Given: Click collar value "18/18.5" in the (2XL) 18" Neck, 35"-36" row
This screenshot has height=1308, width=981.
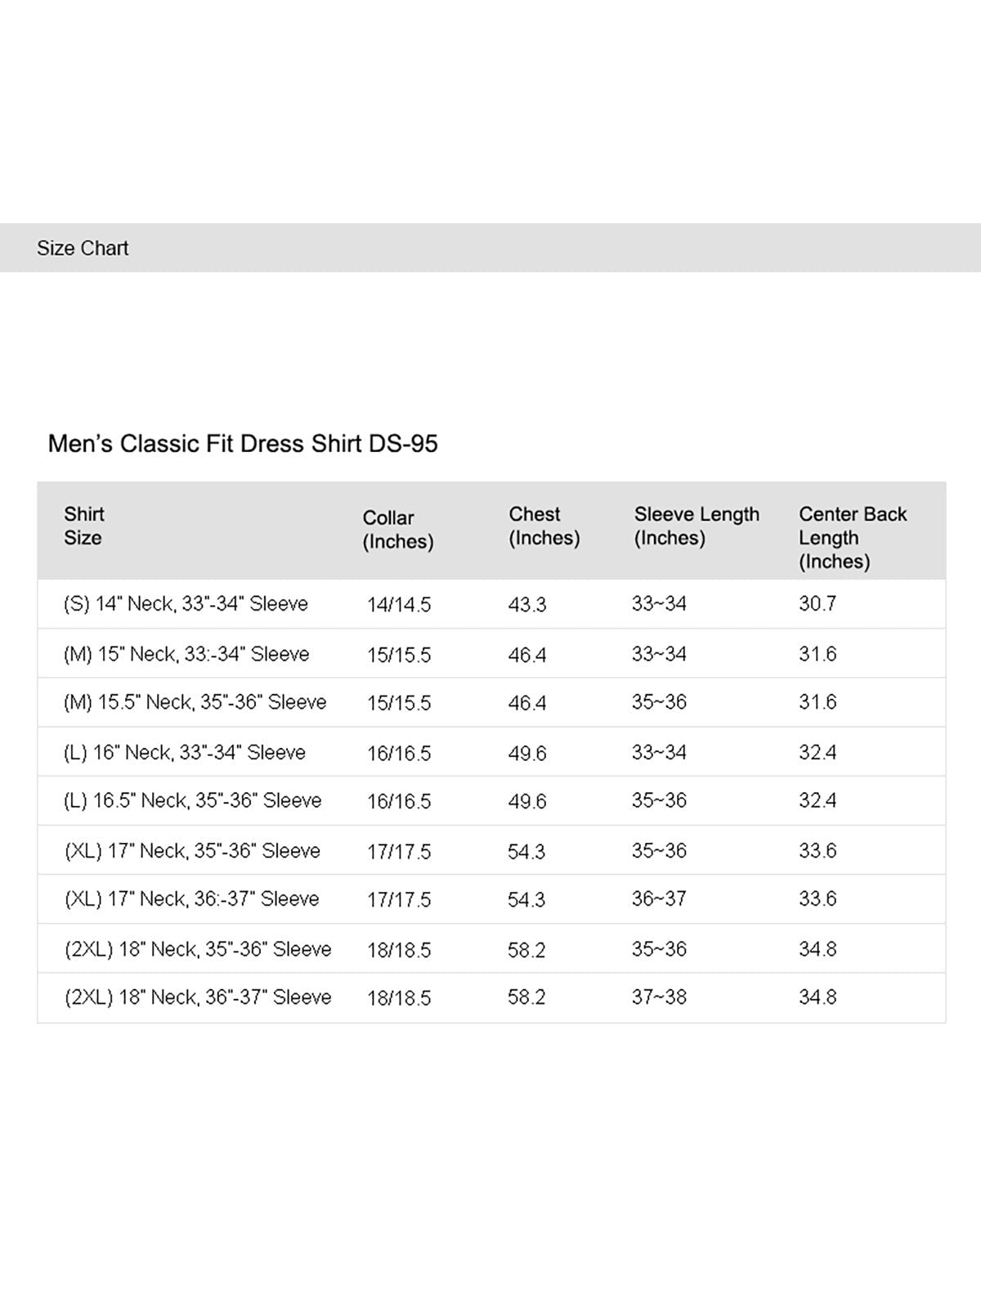Looking at the screenshot, I should pos(399,950).
